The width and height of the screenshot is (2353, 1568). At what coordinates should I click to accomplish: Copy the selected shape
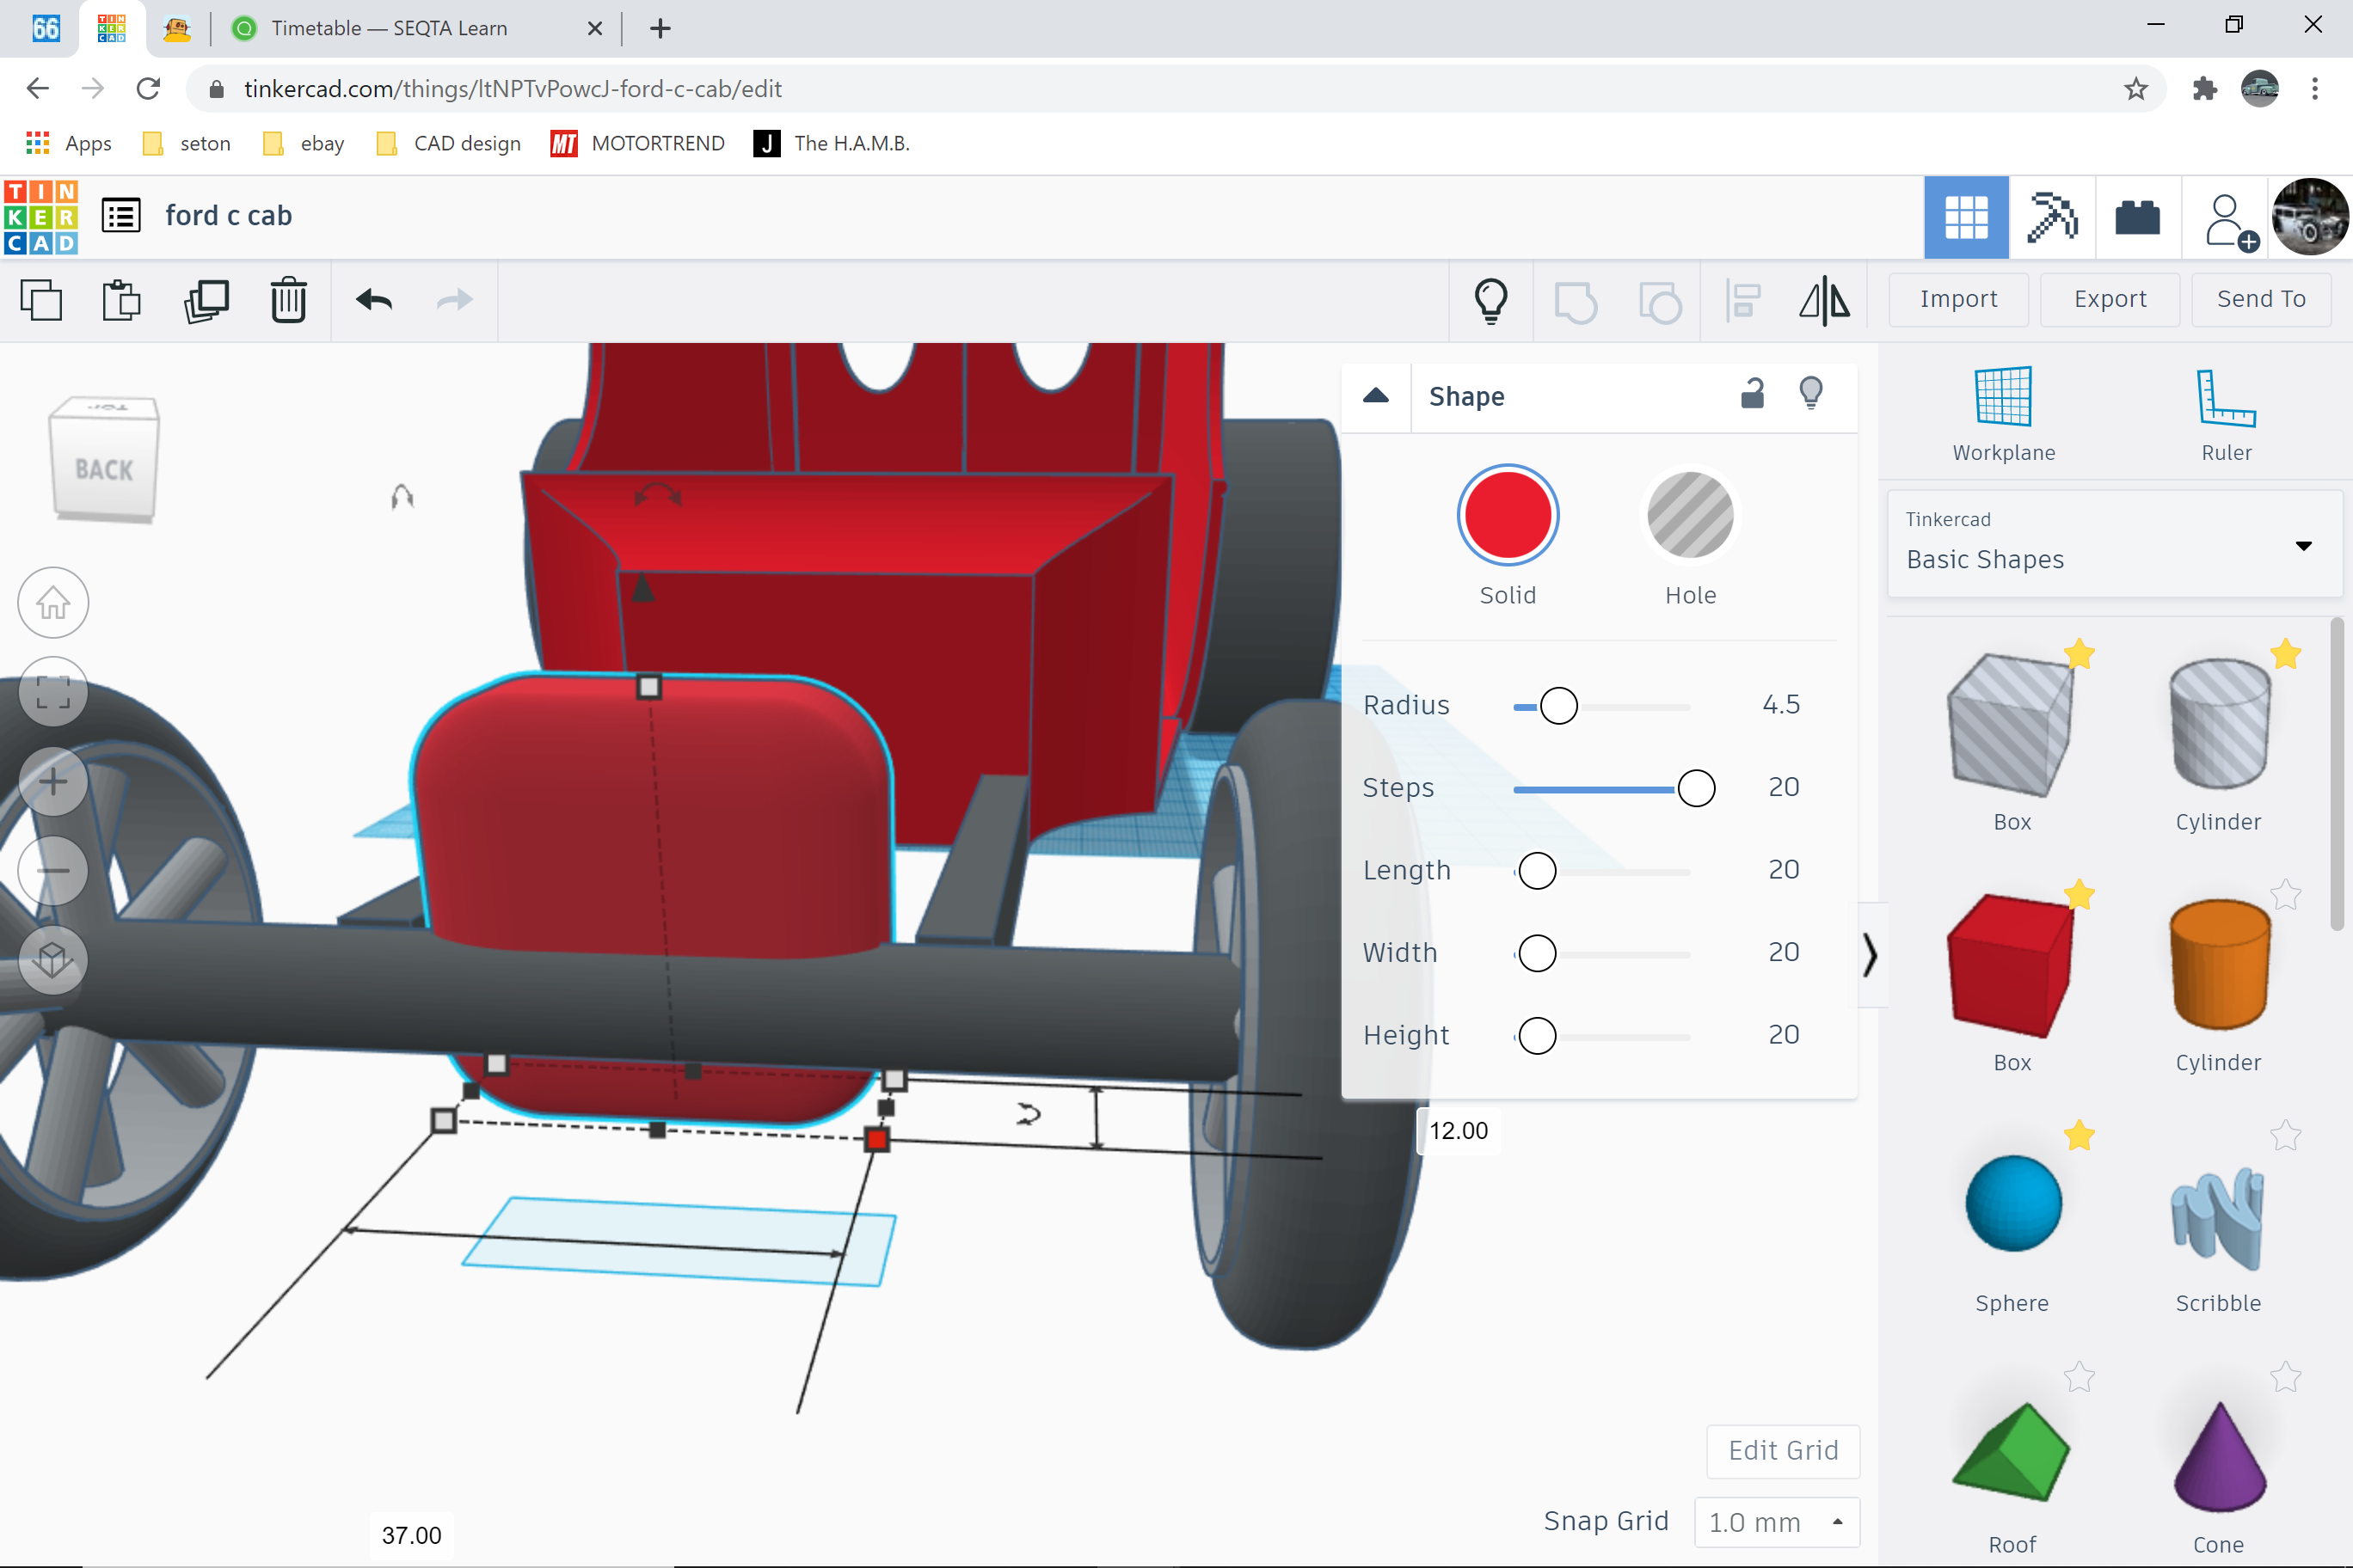tap(41, 300)
